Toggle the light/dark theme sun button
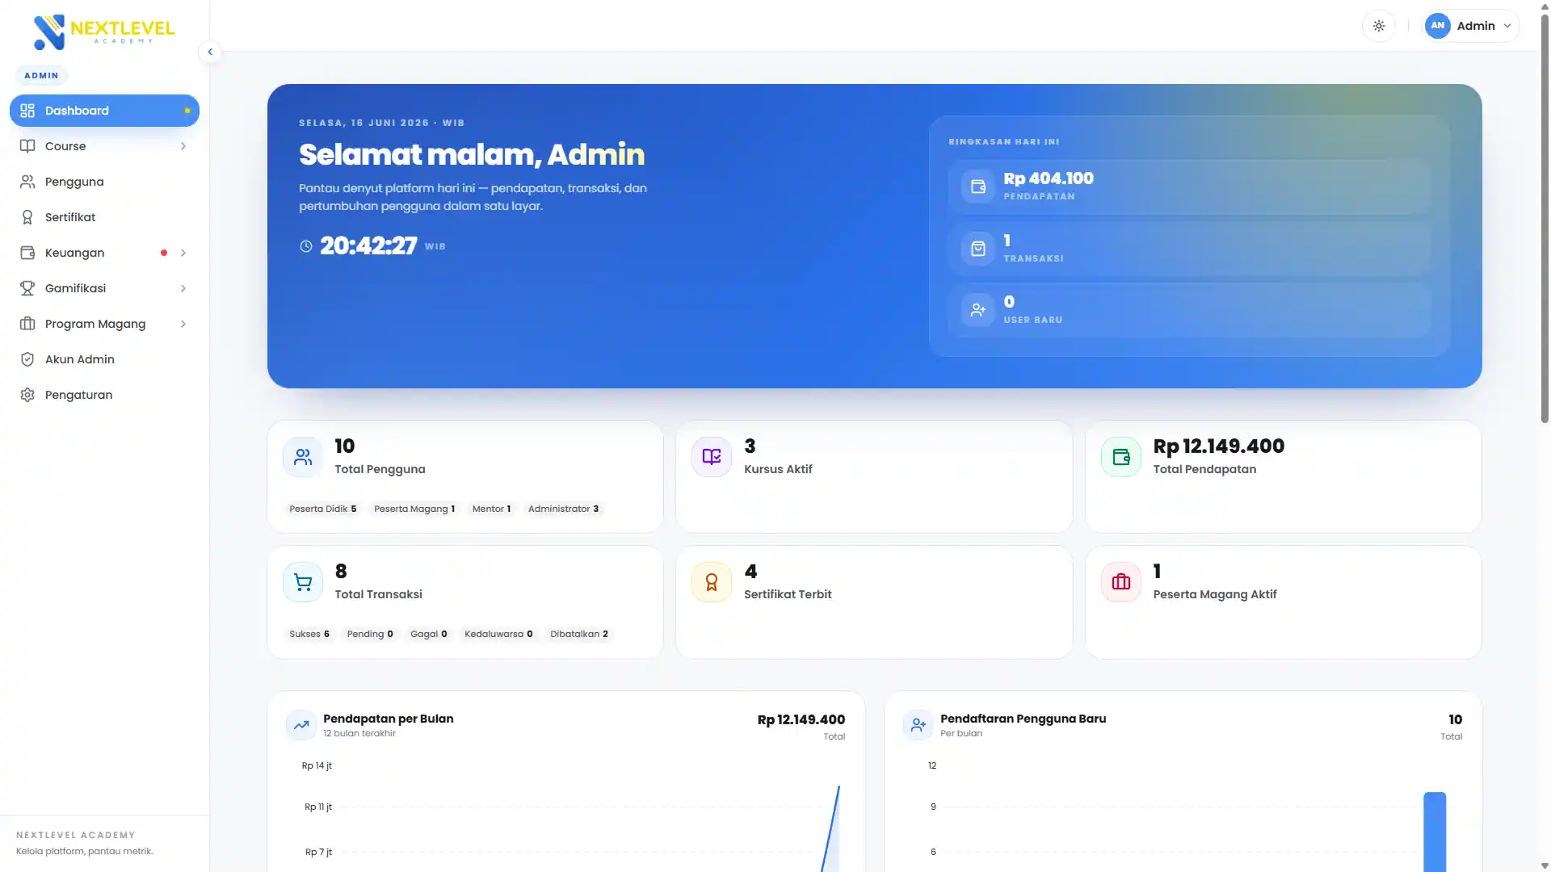Screen dimensions: 1551x872 pyautogui.click(x=1379, y=26)
